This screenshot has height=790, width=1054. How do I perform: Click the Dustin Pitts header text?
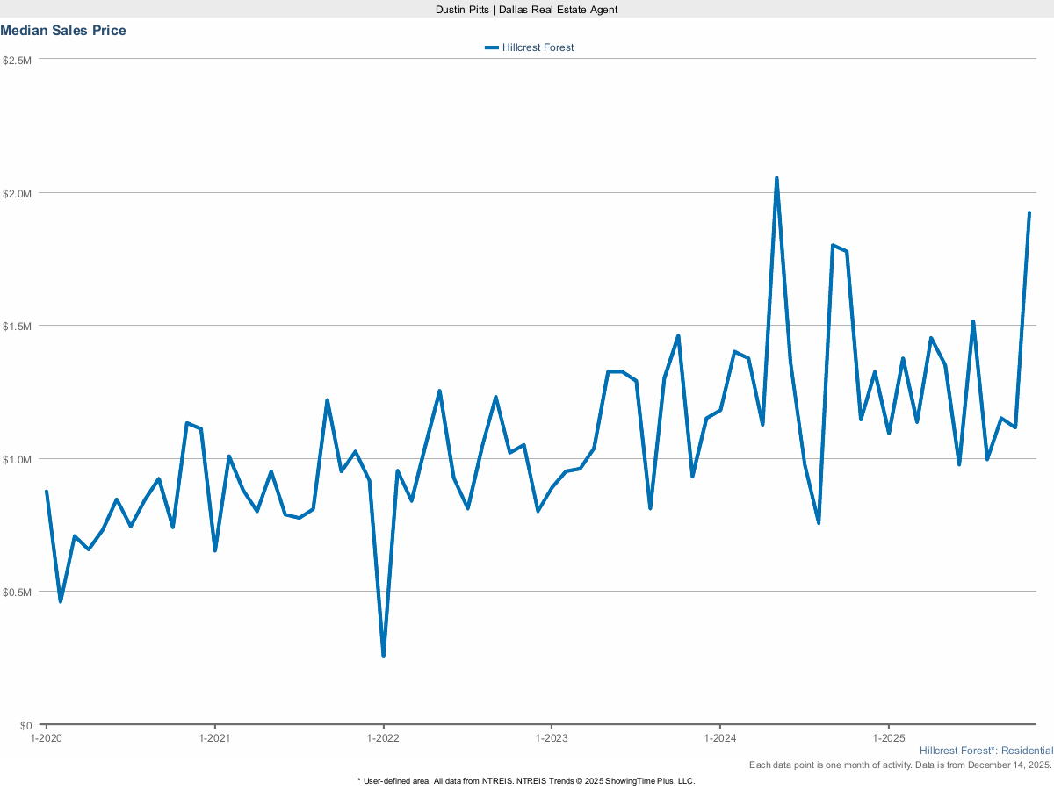click(x=526, y=10)
